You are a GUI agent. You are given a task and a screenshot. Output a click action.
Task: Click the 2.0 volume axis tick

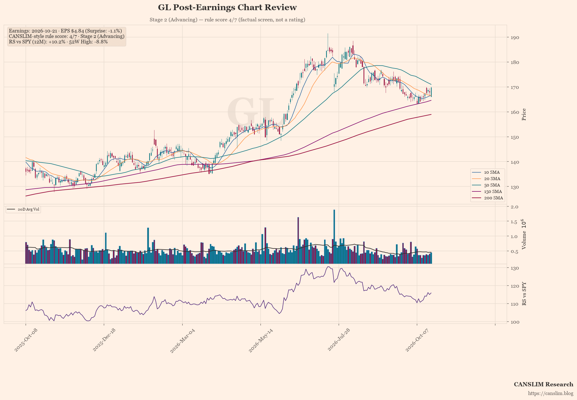click(x=515, y=207)
